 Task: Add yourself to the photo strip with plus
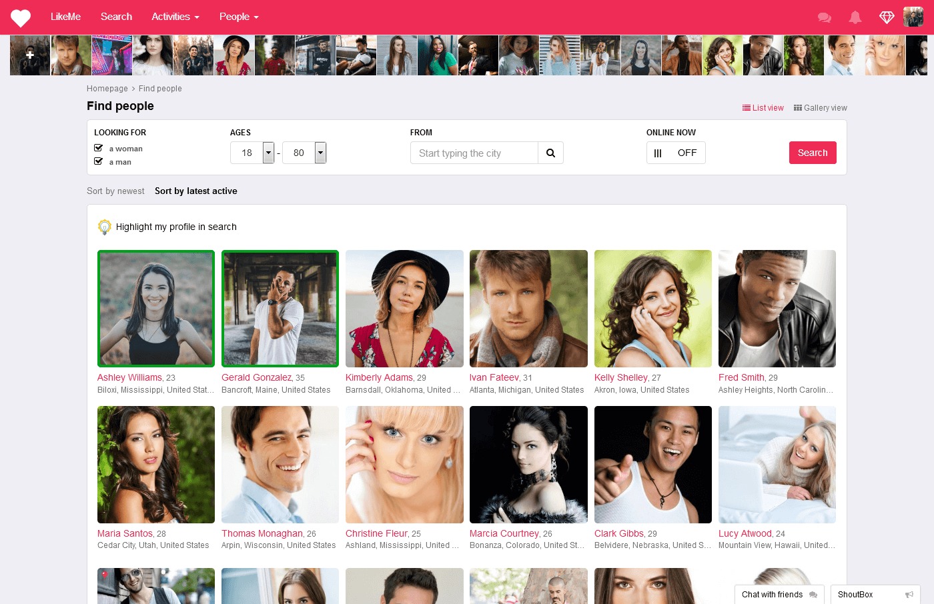(30, 55)
